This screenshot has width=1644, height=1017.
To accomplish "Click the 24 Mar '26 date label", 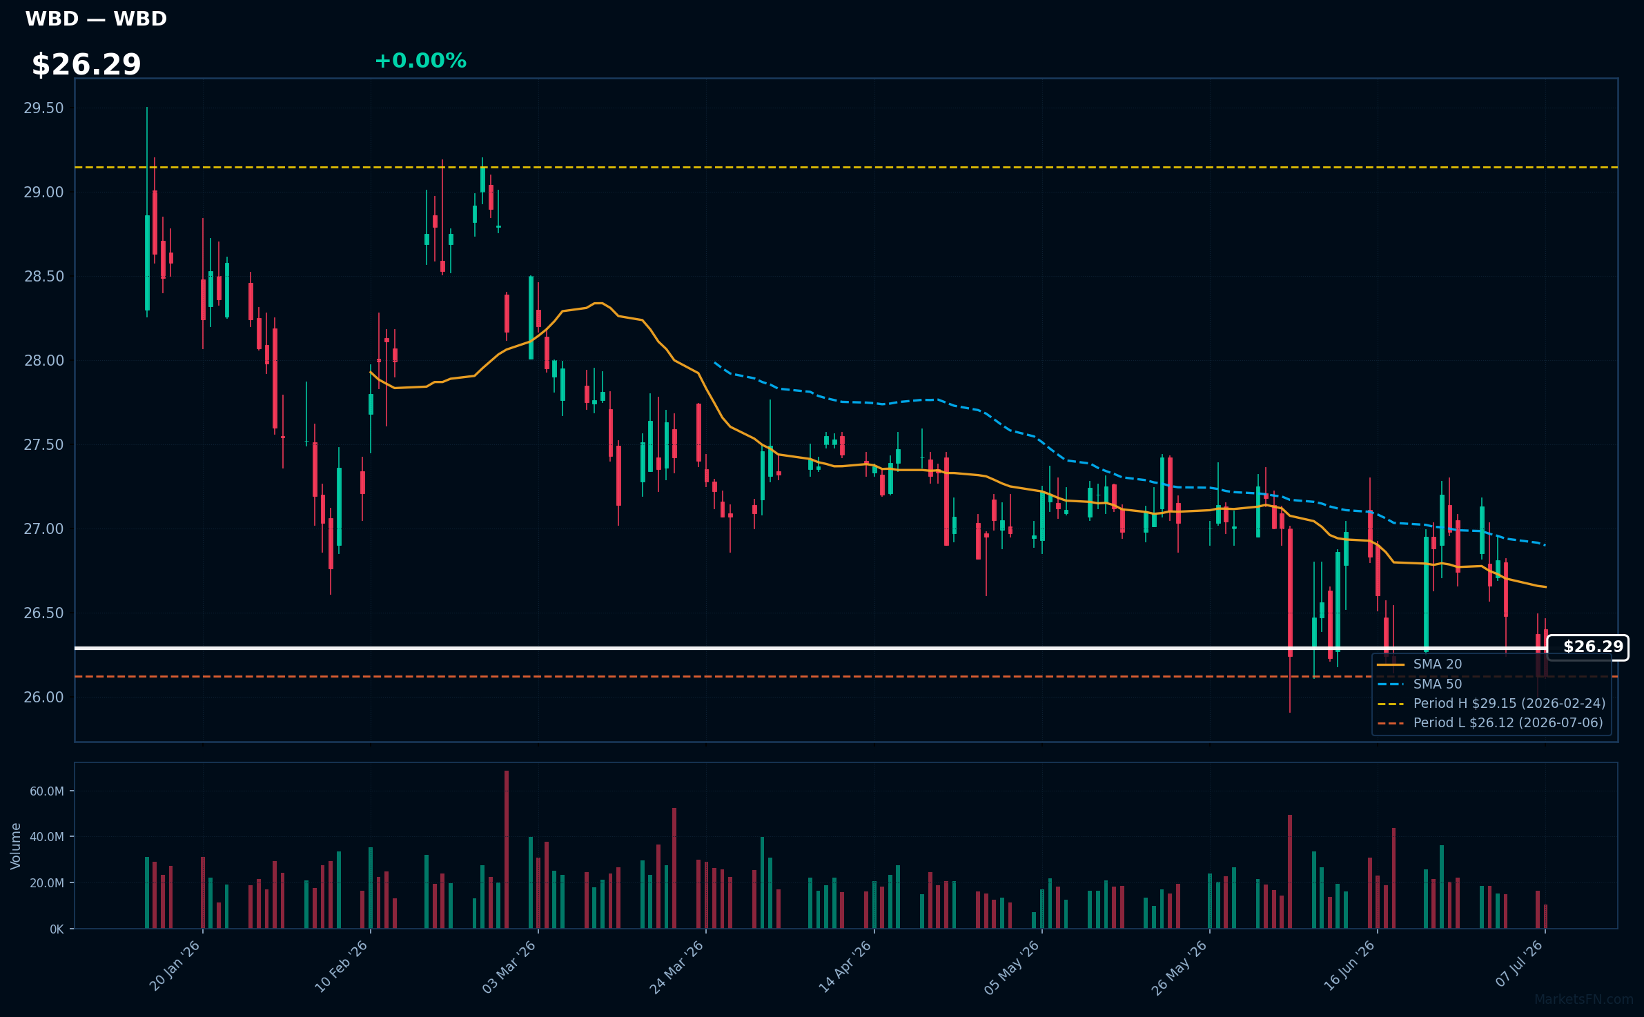I will pos(677,966).
